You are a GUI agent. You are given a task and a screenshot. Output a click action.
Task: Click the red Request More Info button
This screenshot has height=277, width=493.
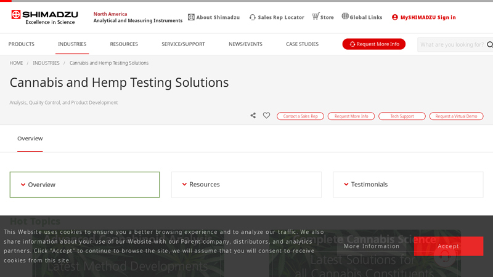[x=374, y=44]
